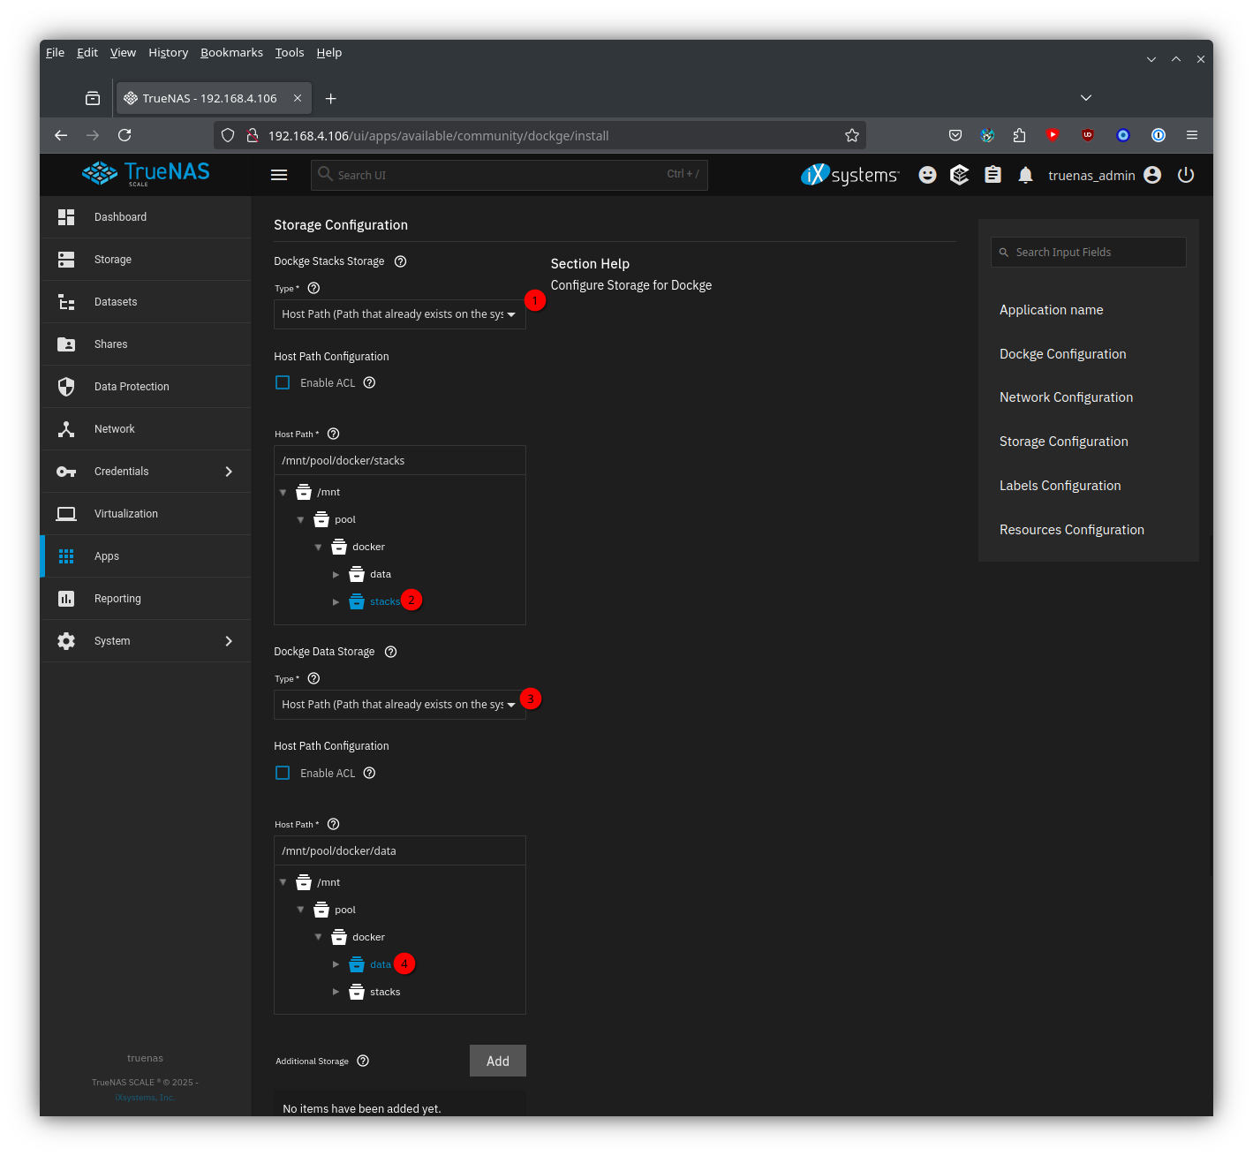Open the TrueCommand status icon
Screen dimensions: 1253x1156
(960, 175)
